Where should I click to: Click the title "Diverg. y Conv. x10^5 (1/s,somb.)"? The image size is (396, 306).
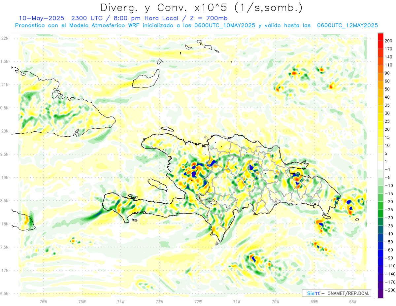coord(201,8)
